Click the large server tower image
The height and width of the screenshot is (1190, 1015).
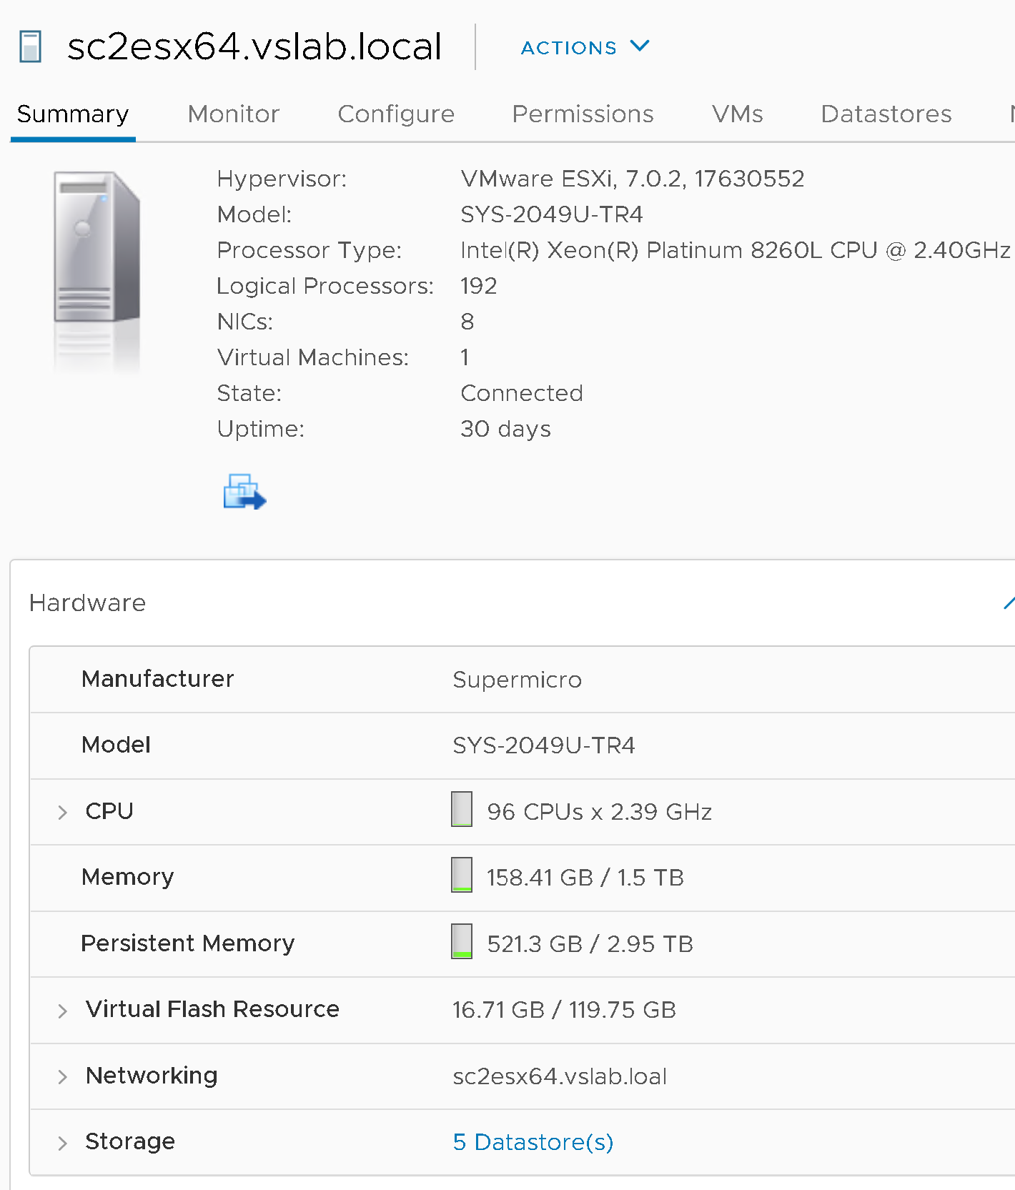click(x=96, y=247)
